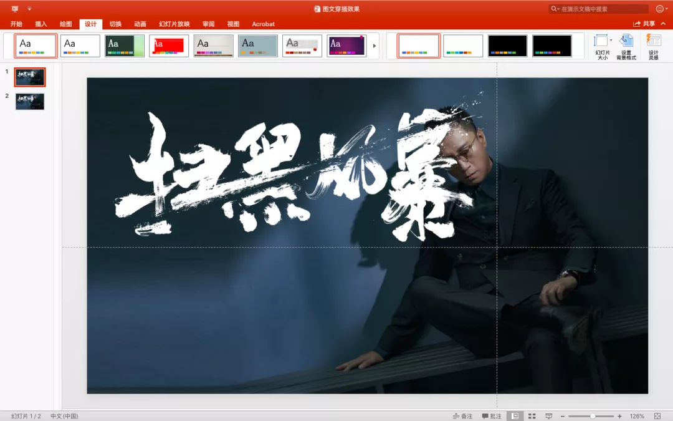This screenshot has height=421, width=673.
Task: Open 设置背景格式 background format
Action: click(x=626, y=46)
